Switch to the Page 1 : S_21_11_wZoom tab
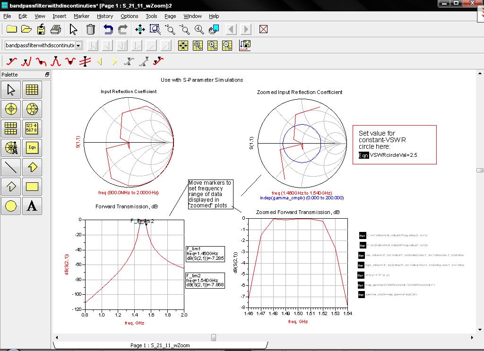This screenshot has height=351, width=484. click(x=160, y=345)
